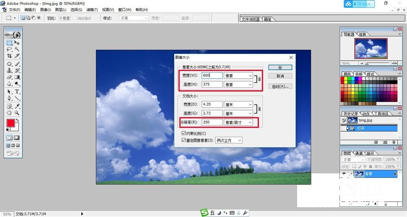
Task: Select the Pen tool
Action: point(9,98)
